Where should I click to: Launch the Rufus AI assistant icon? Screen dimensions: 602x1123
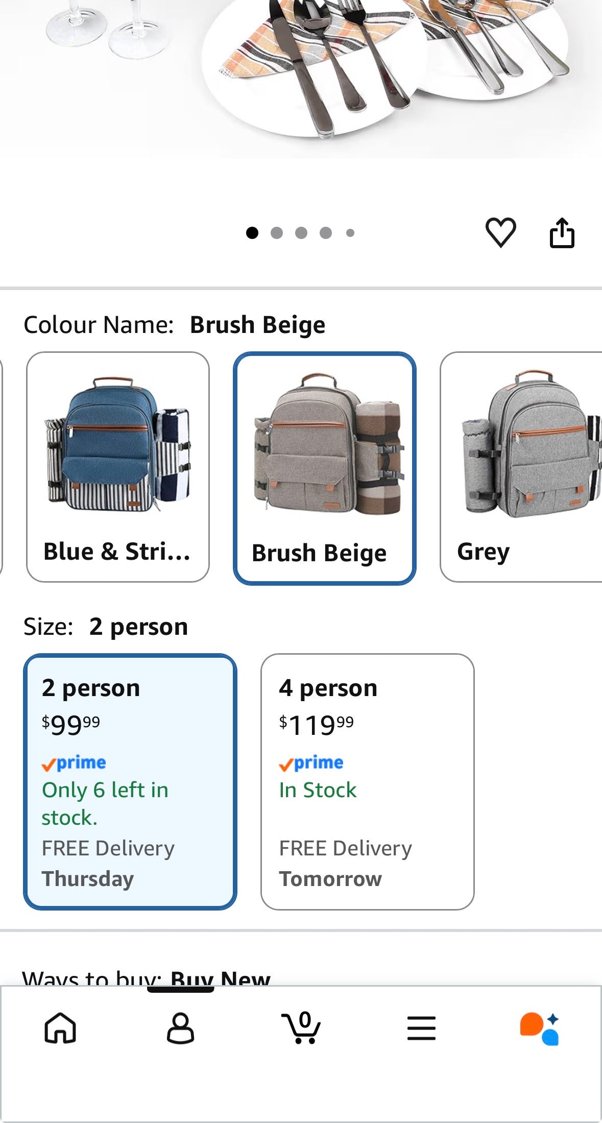(540, 1029)
